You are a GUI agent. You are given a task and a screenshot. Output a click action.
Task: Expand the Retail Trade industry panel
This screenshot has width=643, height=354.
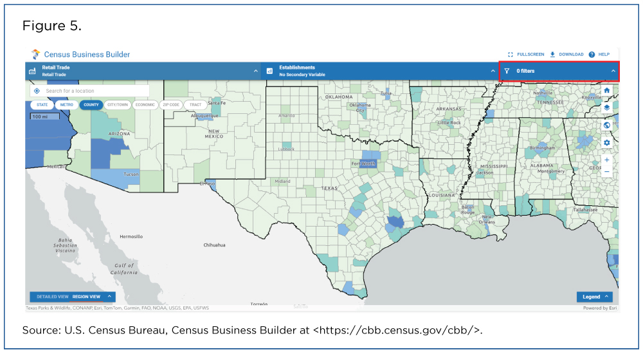(255, 71)
